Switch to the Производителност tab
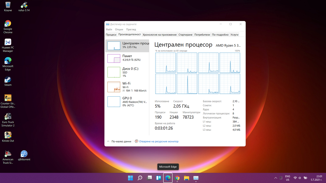This screenshot has width=326, height=183. [x=130, y=35]
